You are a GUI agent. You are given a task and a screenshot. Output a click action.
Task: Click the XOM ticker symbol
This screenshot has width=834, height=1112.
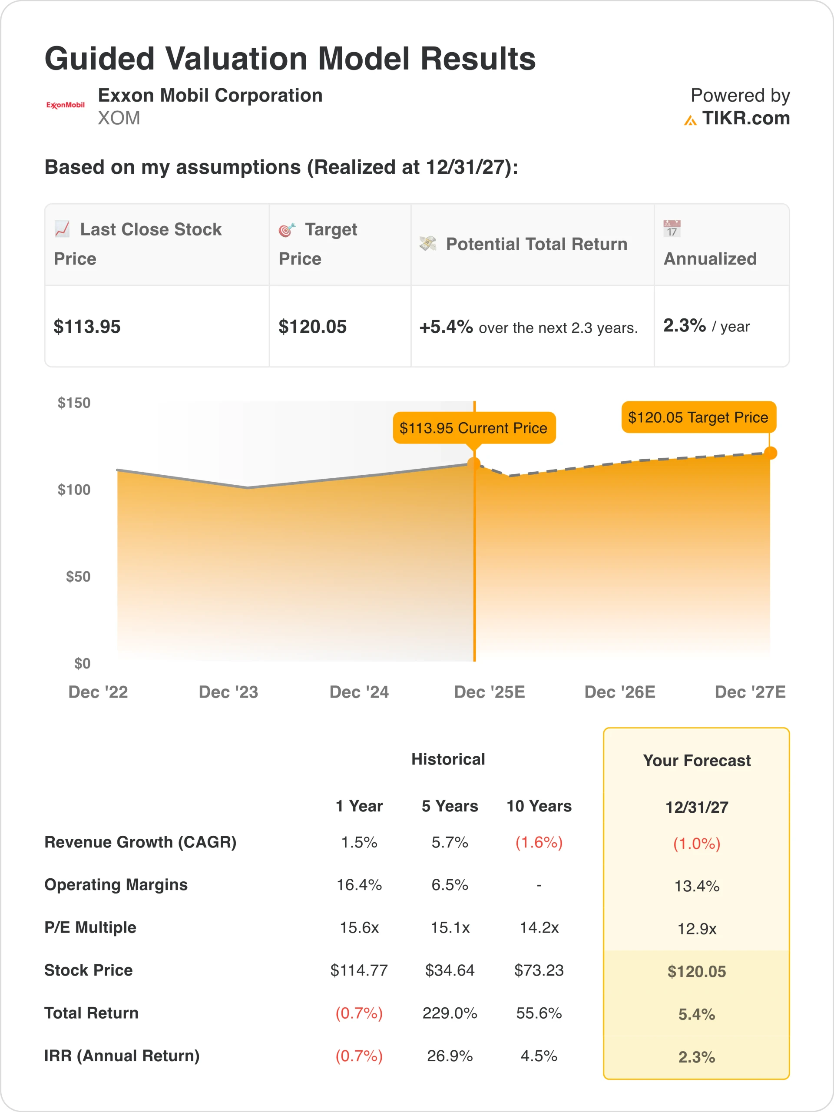pos(119,118)
